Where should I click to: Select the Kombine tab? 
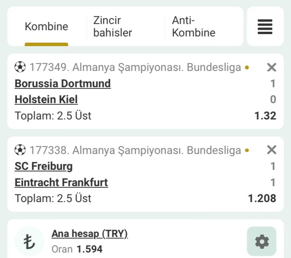(46, 26)
